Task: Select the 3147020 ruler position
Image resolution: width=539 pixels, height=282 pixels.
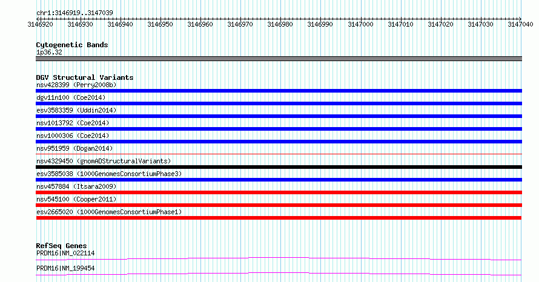Action: (440, 24)
